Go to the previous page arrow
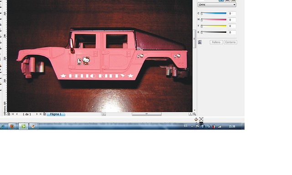Viewport: 292px width, 175px height. click(x=17, y=114)
